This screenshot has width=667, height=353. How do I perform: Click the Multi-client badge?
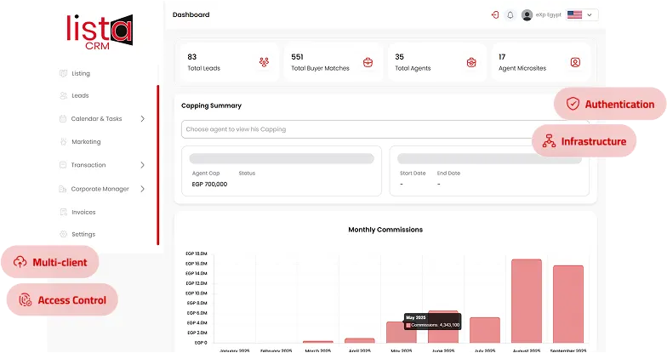pos(50,262)
